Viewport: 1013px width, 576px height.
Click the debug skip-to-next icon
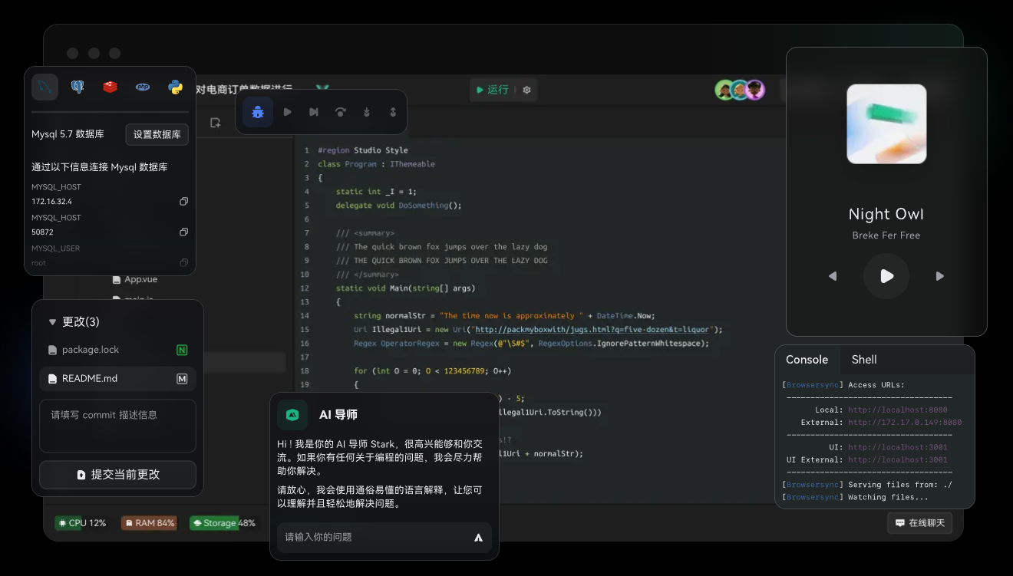pos(314,112)
